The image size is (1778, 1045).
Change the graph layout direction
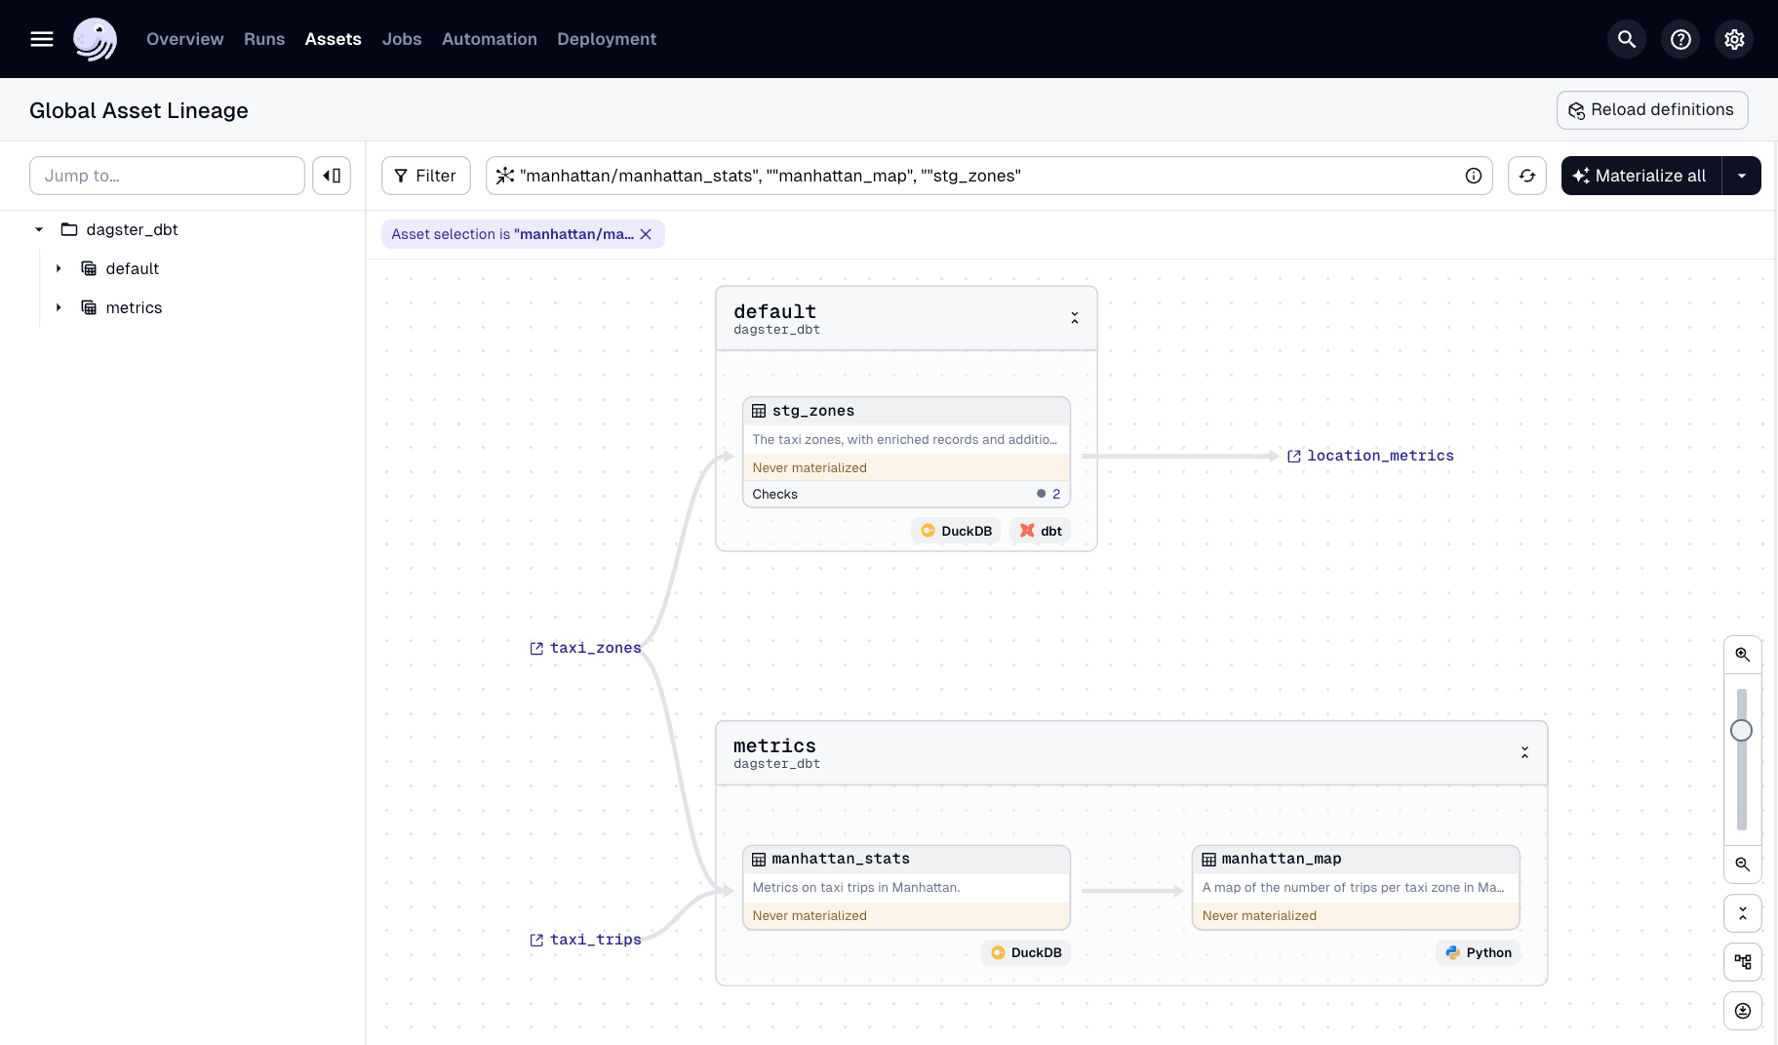1742,962
